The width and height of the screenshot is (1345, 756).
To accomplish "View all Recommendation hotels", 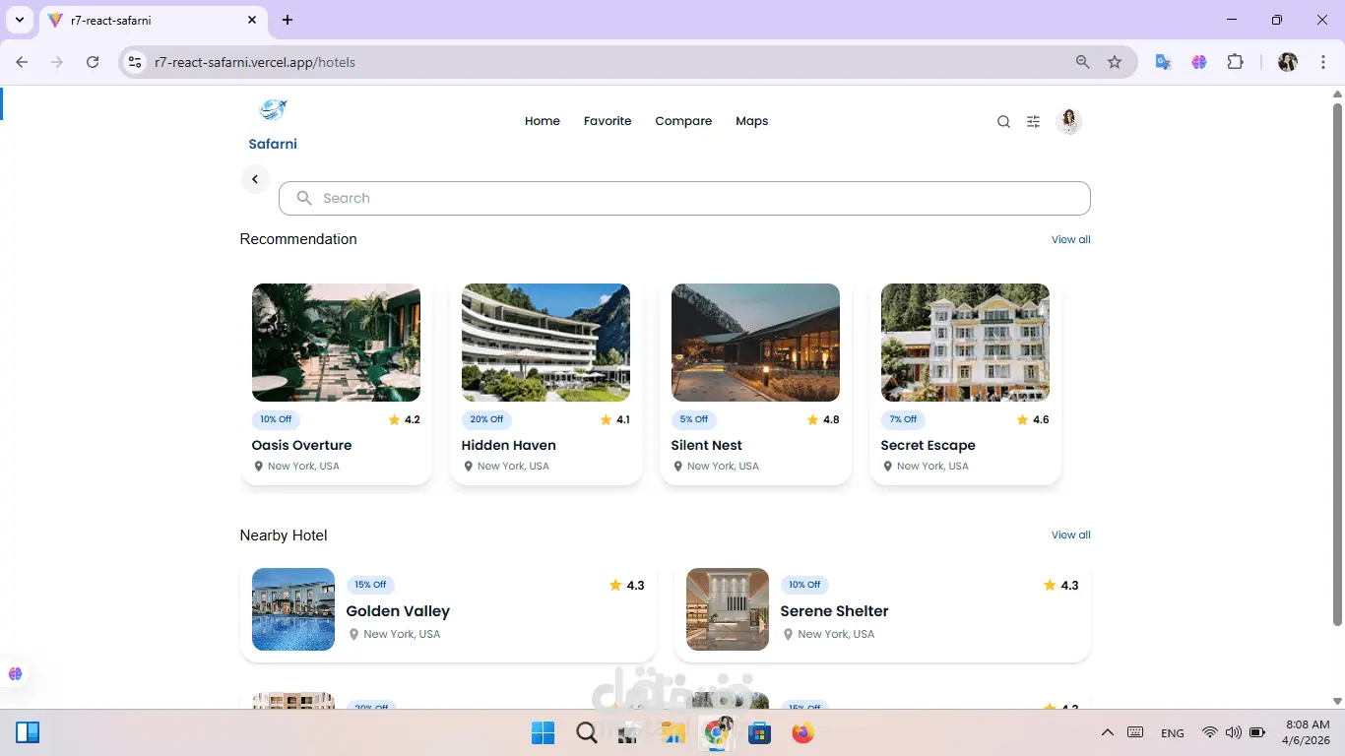I will pyautogui.click(x=1071, y=239).
